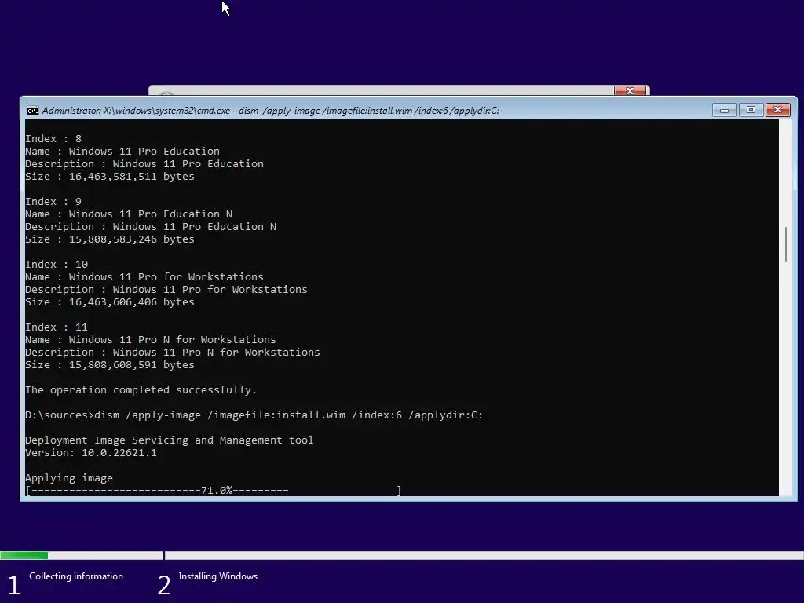
Task: Click 'Size : 16,463,606,406 bytes' line
Action: tap(110, 302)
